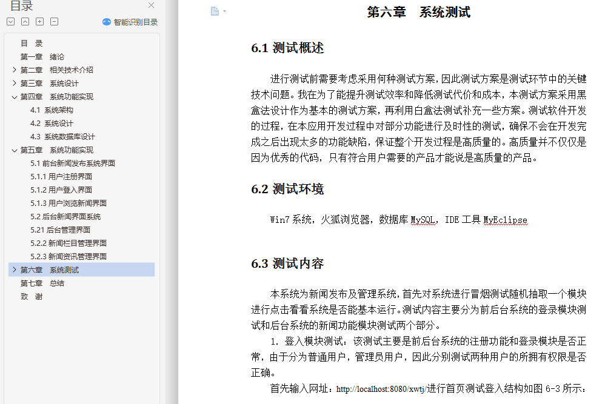
Task: Select 第三章 系统设计 heading
Action: click(49, 83)
